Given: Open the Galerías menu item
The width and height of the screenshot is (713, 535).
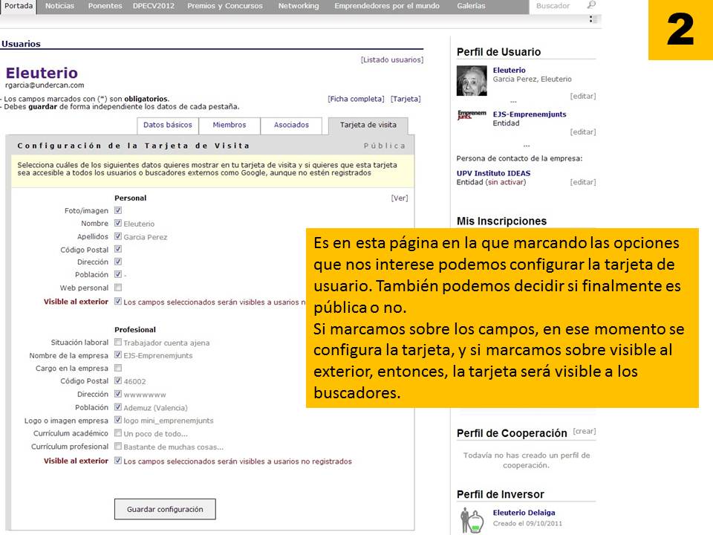Looking at the screenshot, I should [472, 6].
